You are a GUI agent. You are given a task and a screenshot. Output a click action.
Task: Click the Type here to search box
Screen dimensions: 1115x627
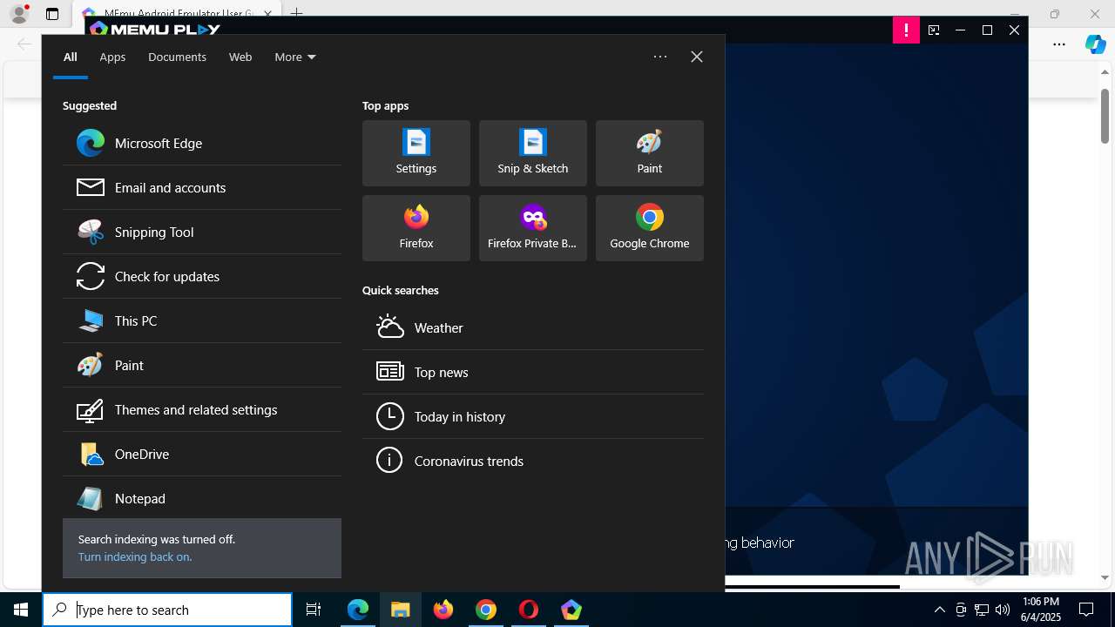[167, 610]
